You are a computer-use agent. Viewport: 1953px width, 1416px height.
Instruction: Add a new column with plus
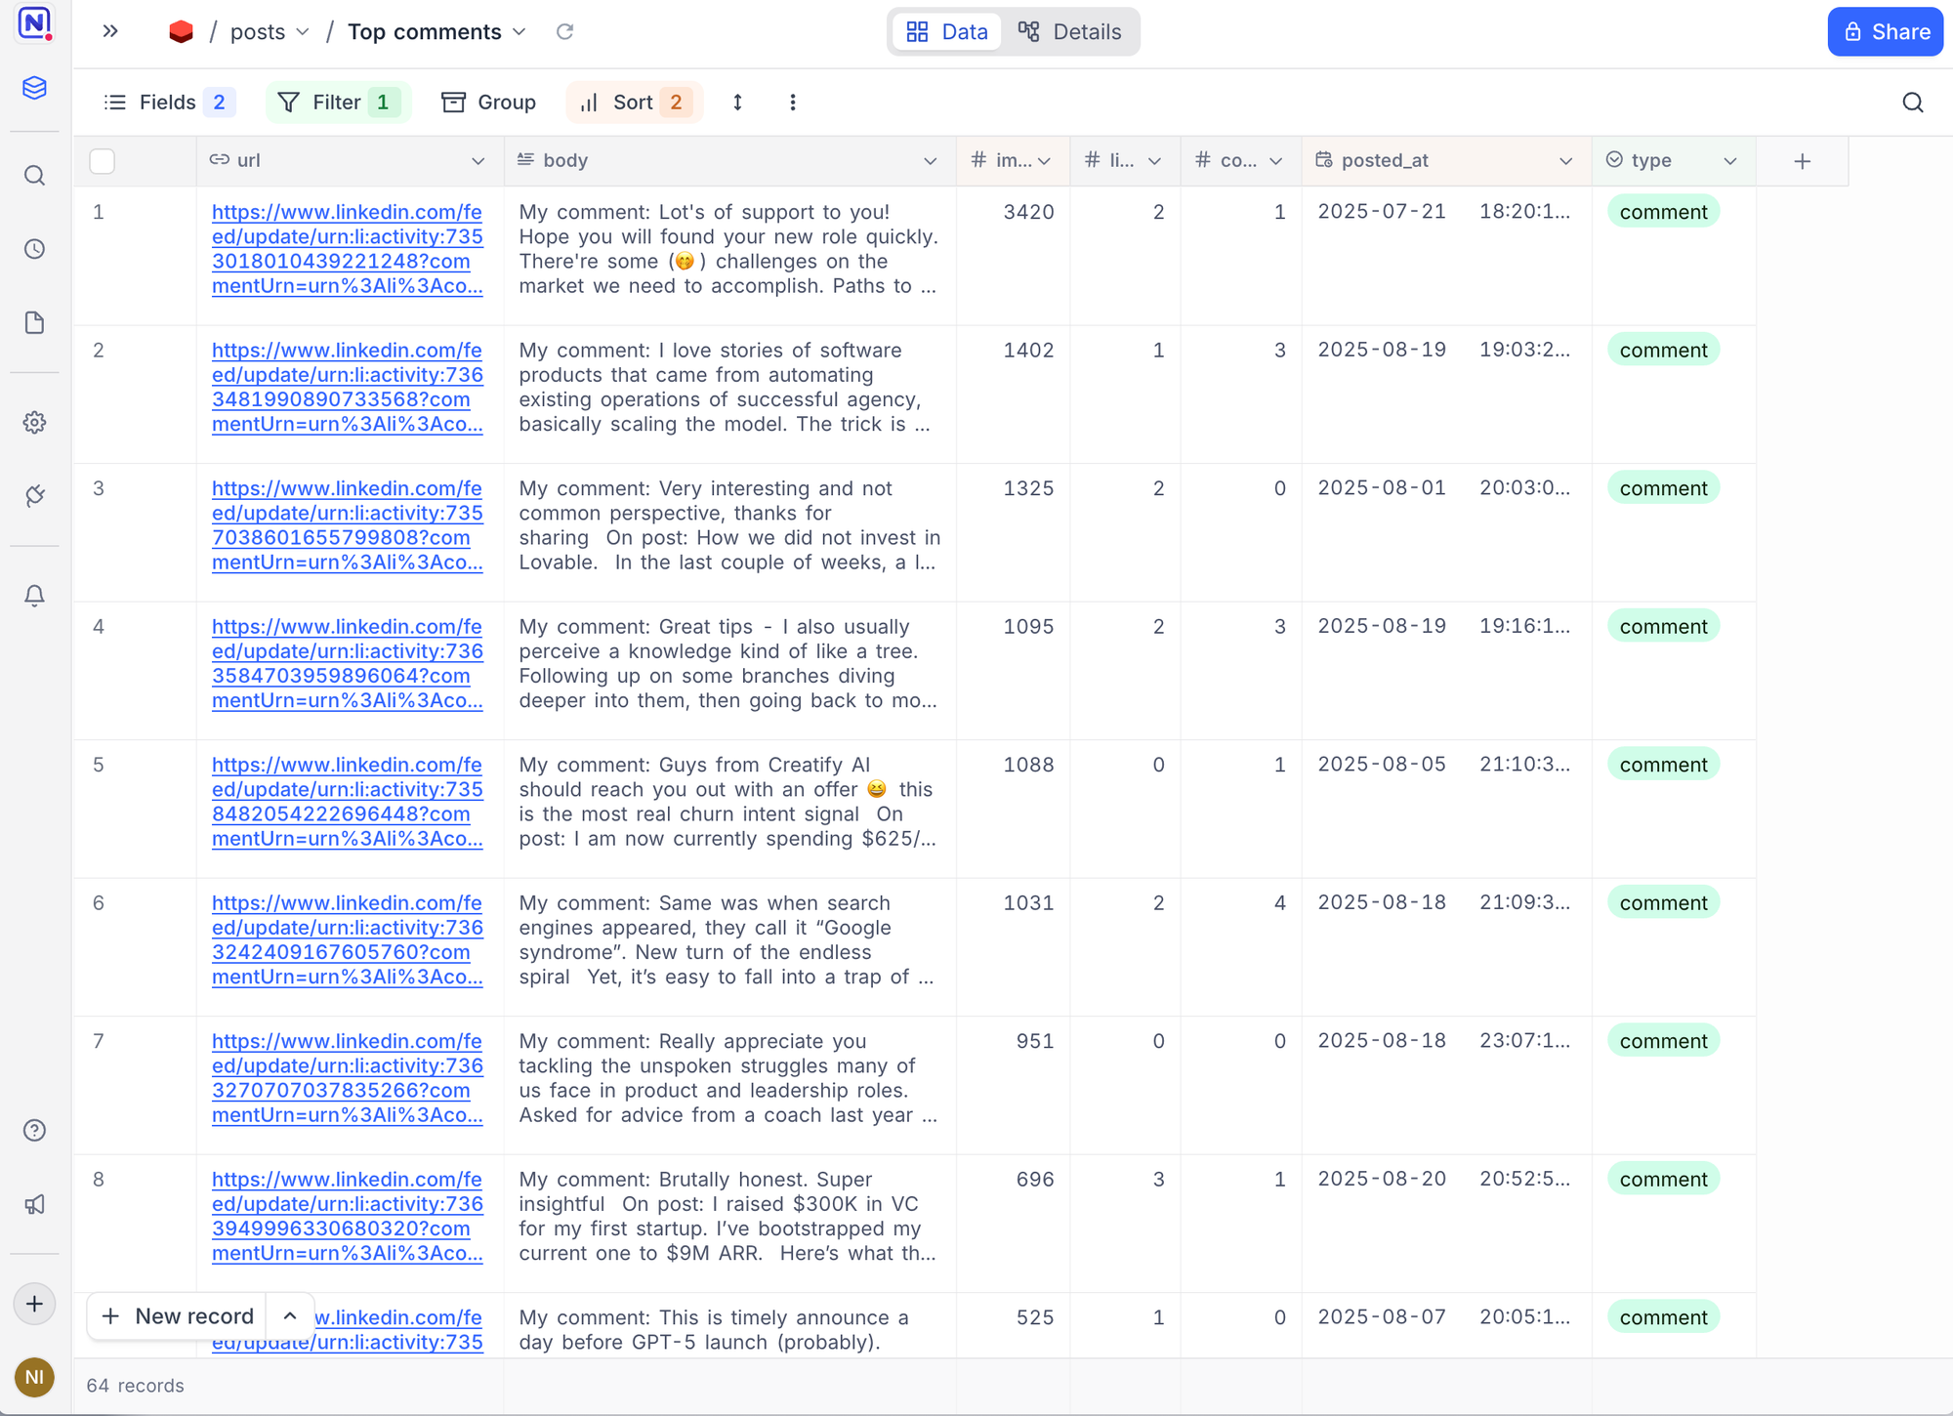point(1802,161)
